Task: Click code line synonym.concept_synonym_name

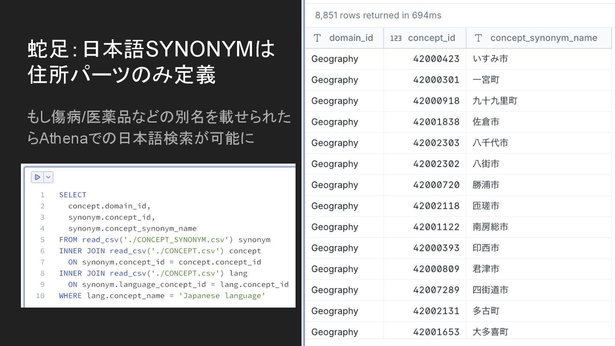Action: coord(132,228)
